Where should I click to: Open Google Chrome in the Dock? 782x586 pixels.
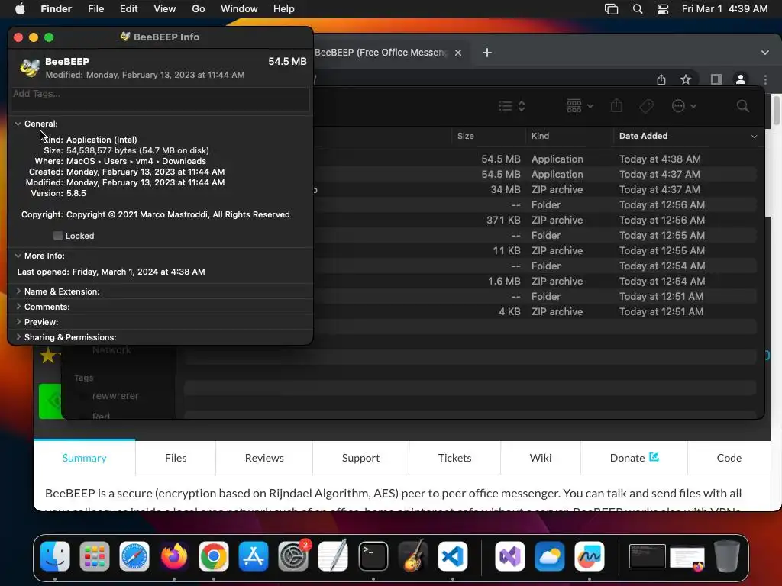214,556
